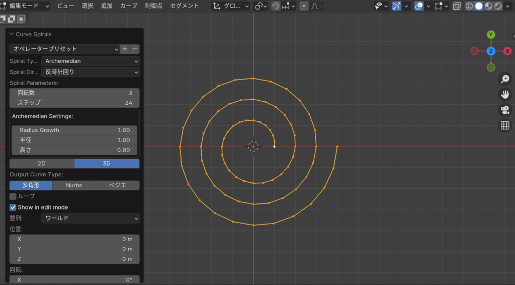The image size is (515, 285).
Task: Click the minus icon to remove preset
Action: tap(134, 49)
